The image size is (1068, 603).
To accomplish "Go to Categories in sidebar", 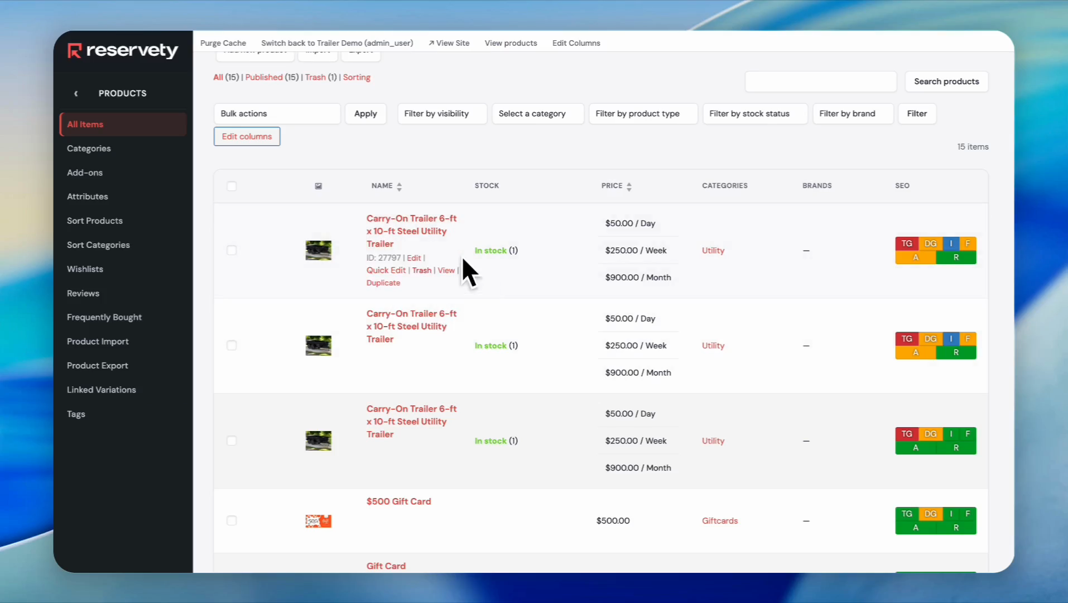I will pyautogui.click(x=89, y=149).
